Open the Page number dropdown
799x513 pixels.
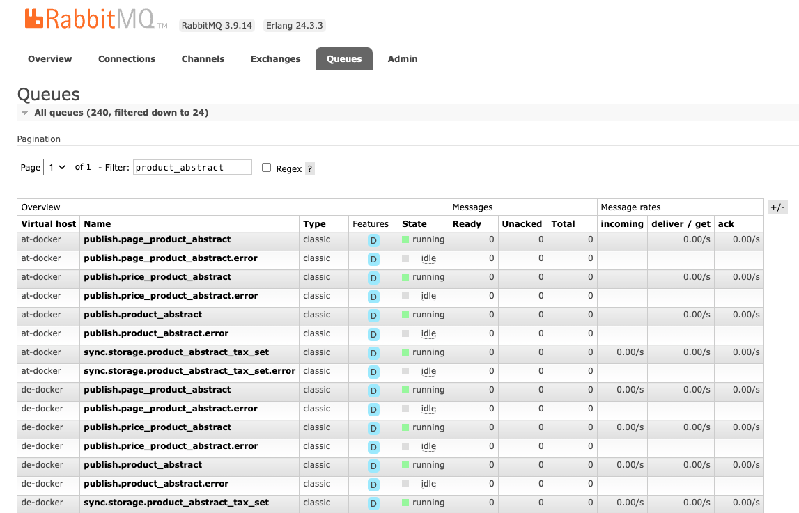(56, 167)
